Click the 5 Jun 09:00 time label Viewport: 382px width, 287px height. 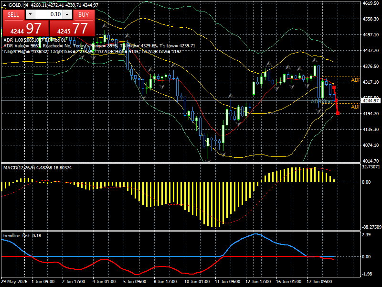(x=135, y=281)
